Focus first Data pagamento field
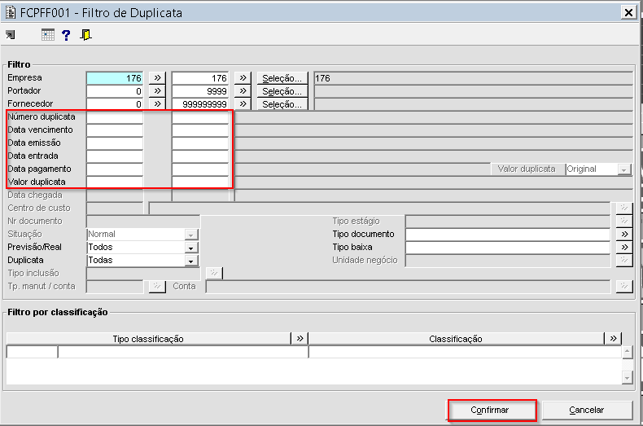Screen dimensions: 643x426 [x=115, y=169]
